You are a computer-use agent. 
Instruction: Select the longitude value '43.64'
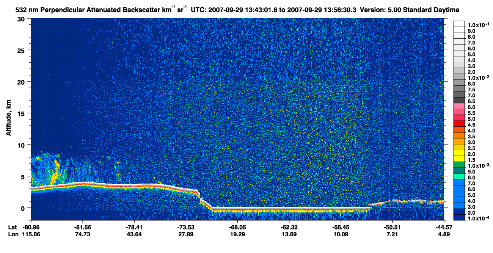coord(134,234)
